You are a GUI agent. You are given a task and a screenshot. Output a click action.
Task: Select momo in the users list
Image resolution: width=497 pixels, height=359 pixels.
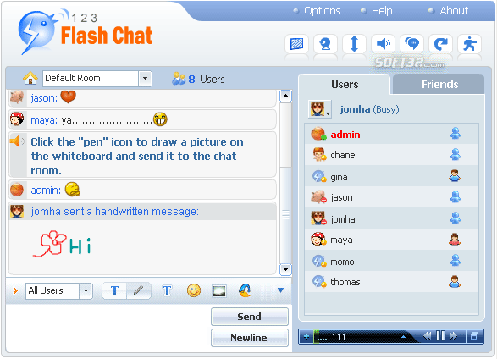pos(391,261)
